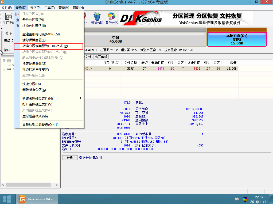The width and height of the screenshot is (273, 204).
Task: Click the 起始柱面 column header
Action: coord(158,63)
